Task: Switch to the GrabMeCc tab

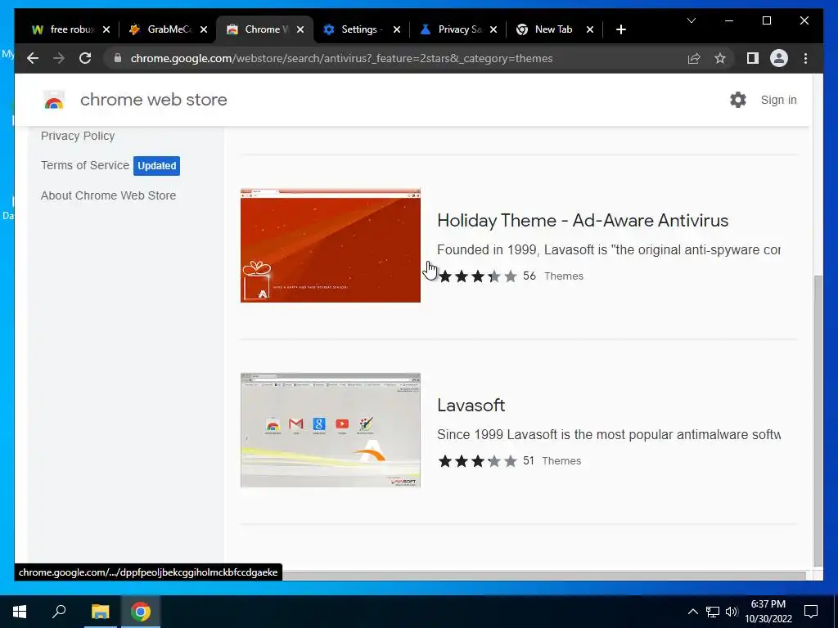Action: pos(169,29)
